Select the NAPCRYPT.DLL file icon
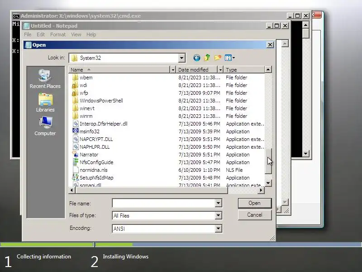362x272 pixels. click(76, 139)
